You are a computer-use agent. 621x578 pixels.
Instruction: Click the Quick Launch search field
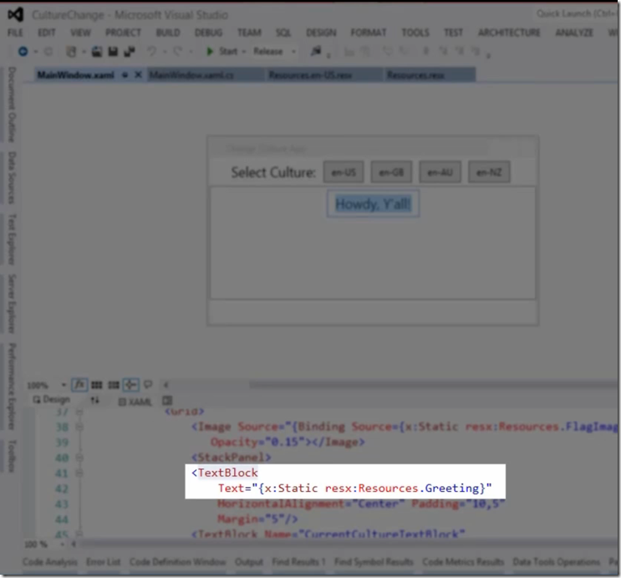point(576,14)
